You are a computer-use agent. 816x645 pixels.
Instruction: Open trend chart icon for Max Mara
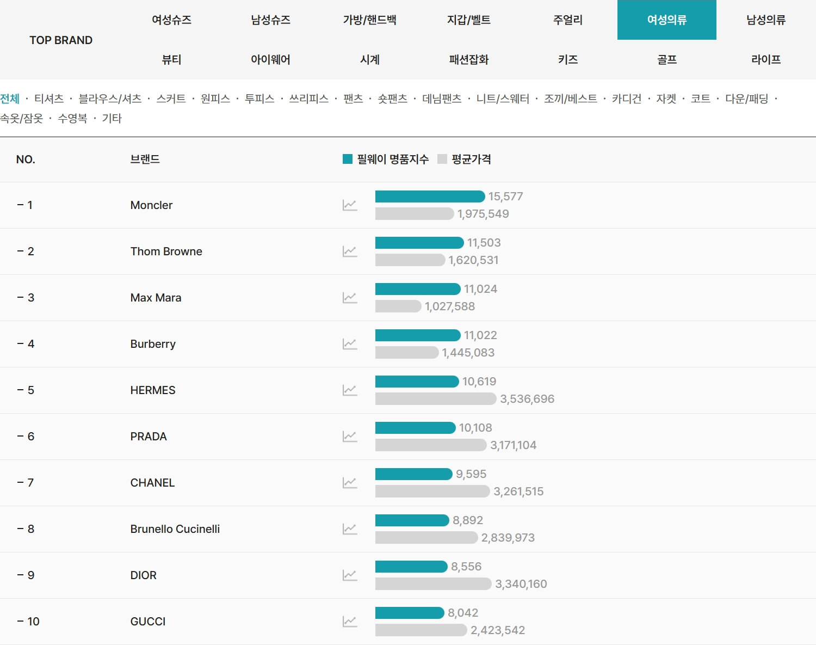click(350, 298)
